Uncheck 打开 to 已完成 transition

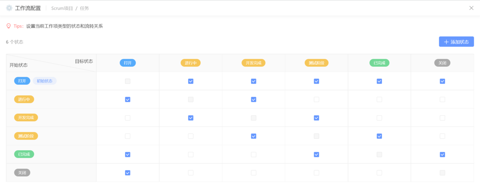[x=379, y=81]
